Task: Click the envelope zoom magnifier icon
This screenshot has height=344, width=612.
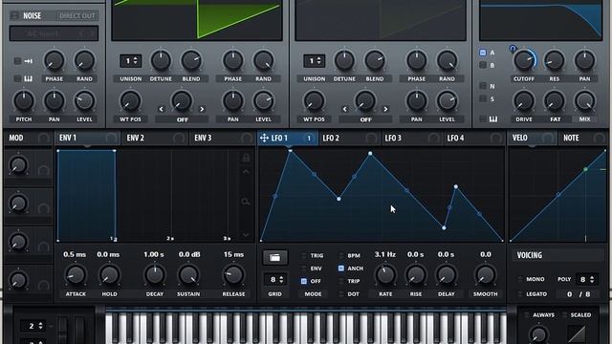Action: click(x=246, y=202)
